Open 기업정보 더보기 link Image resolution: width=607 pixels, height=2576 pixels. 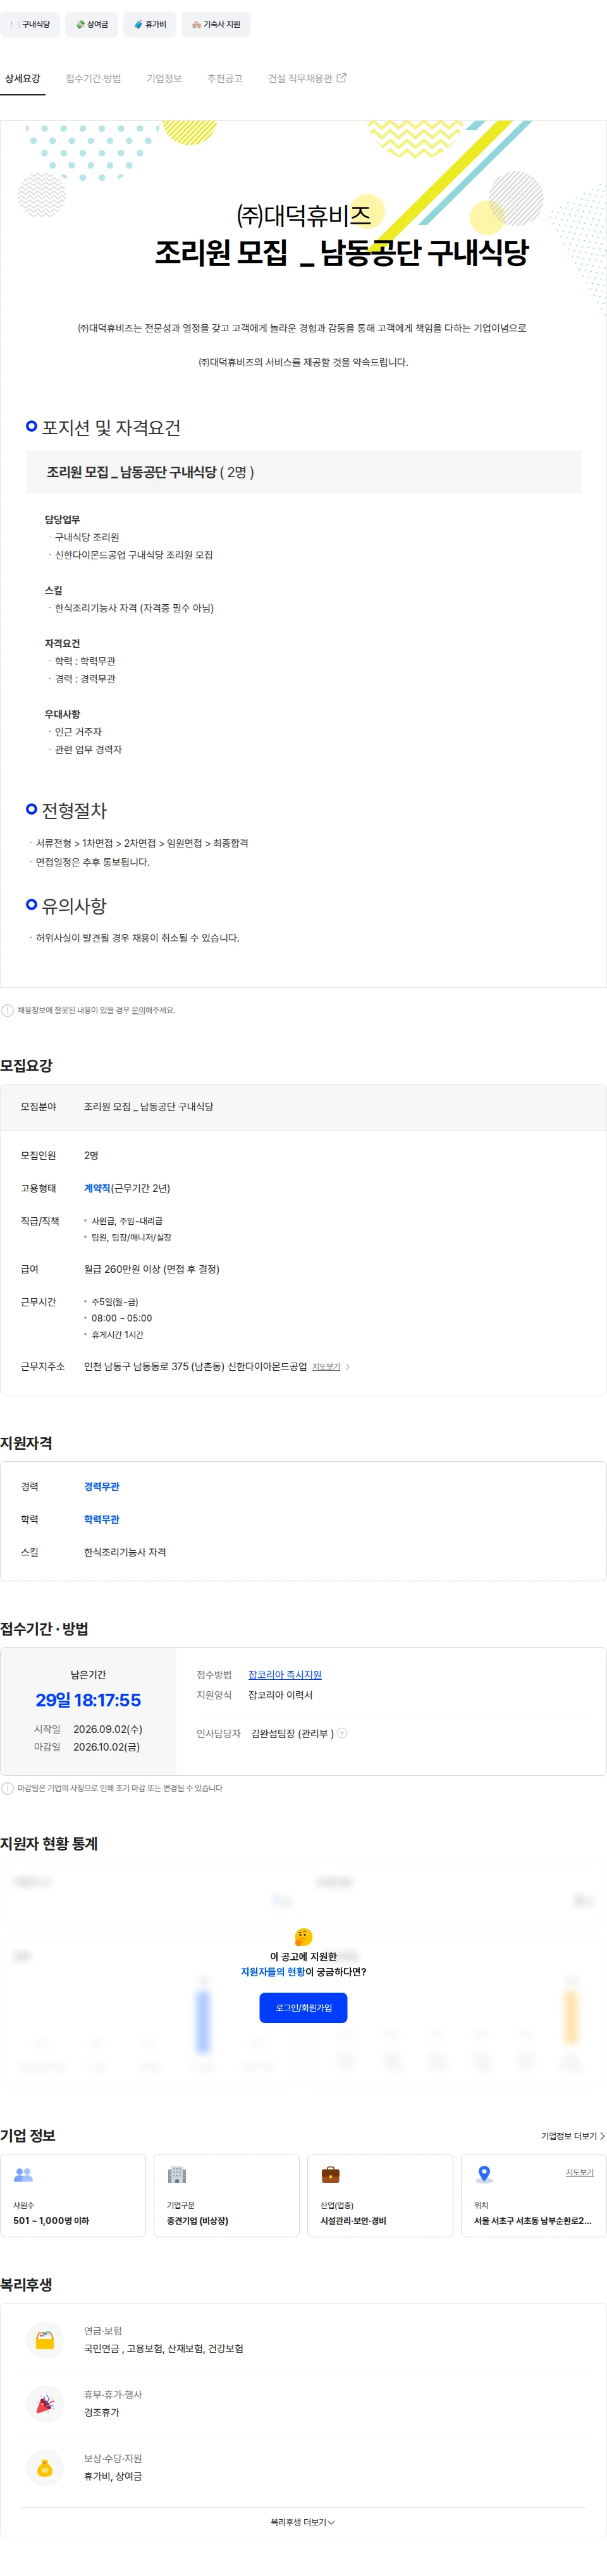(573, 2135)
